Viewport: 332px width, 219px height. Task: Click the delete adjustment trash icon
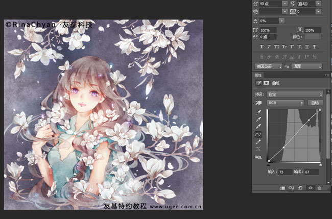pos(319,188)
